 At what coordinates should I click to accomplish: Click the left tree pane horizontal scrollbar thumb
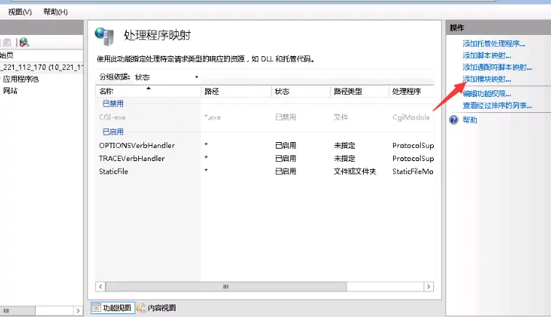[17, 310]
